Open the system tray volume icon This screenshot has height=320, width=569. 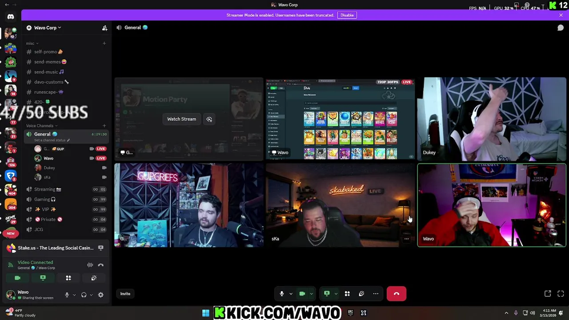[533, 313]
